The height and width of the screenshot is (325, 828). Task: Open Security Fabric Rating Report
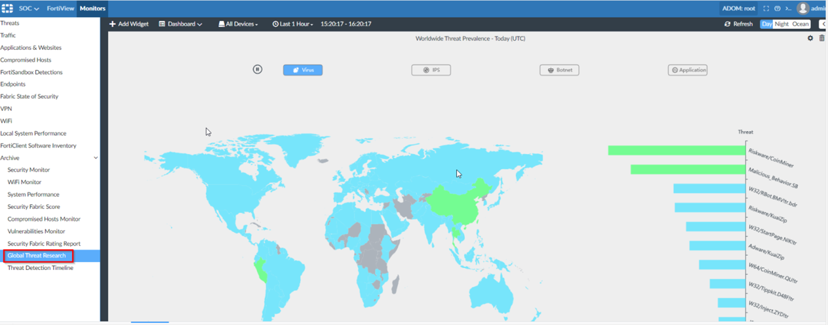(x=44, y=244)
